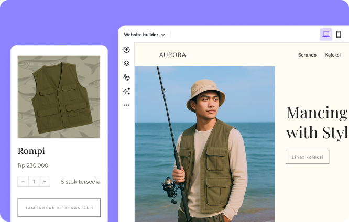The height and width of the screenshot is (222, 349).
Task: Switch to mobile preview mode
Action: pyautogui.click(x=339, y=35)
